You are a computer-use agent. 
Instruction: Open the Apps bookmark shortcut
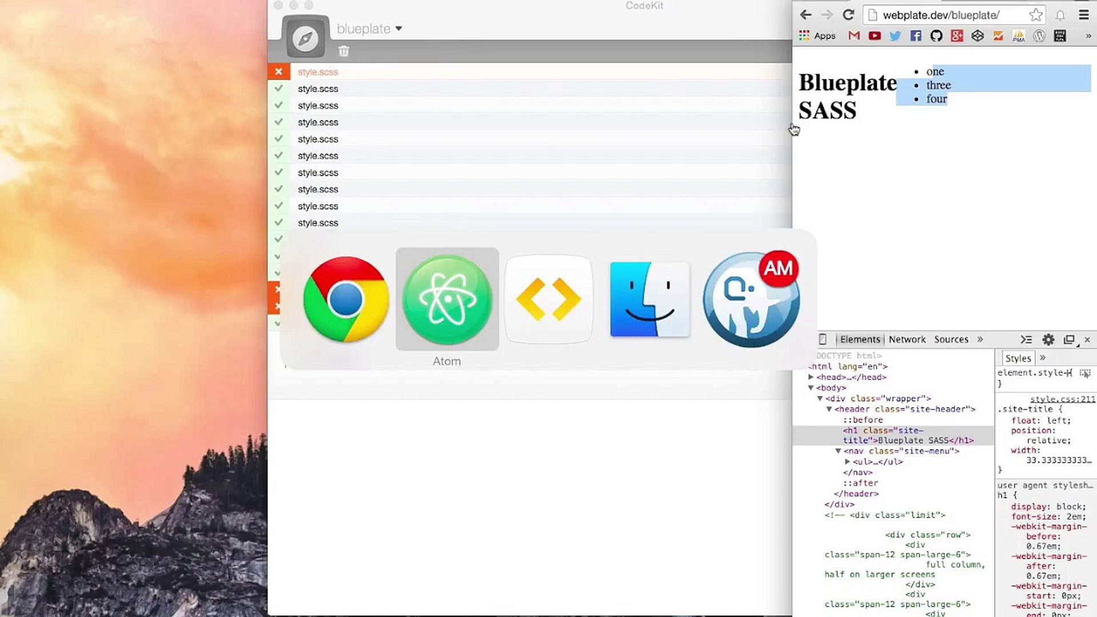pos(817,36)
